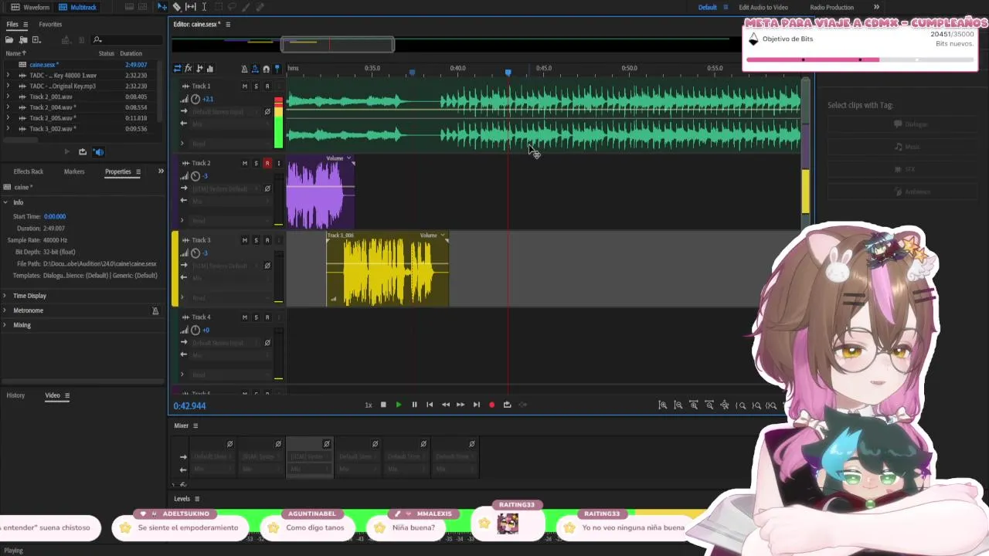Click the red Record button
This screenshot has width=989, height=556.
[x=491, y=405]
